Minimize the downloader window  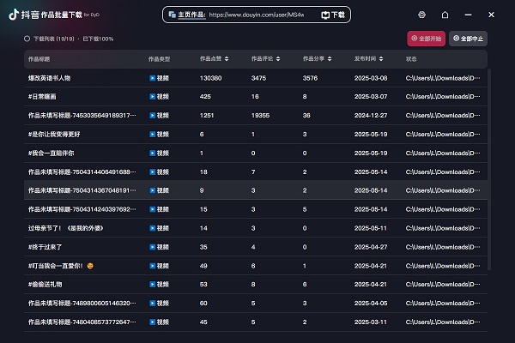(x=468, y=15)
